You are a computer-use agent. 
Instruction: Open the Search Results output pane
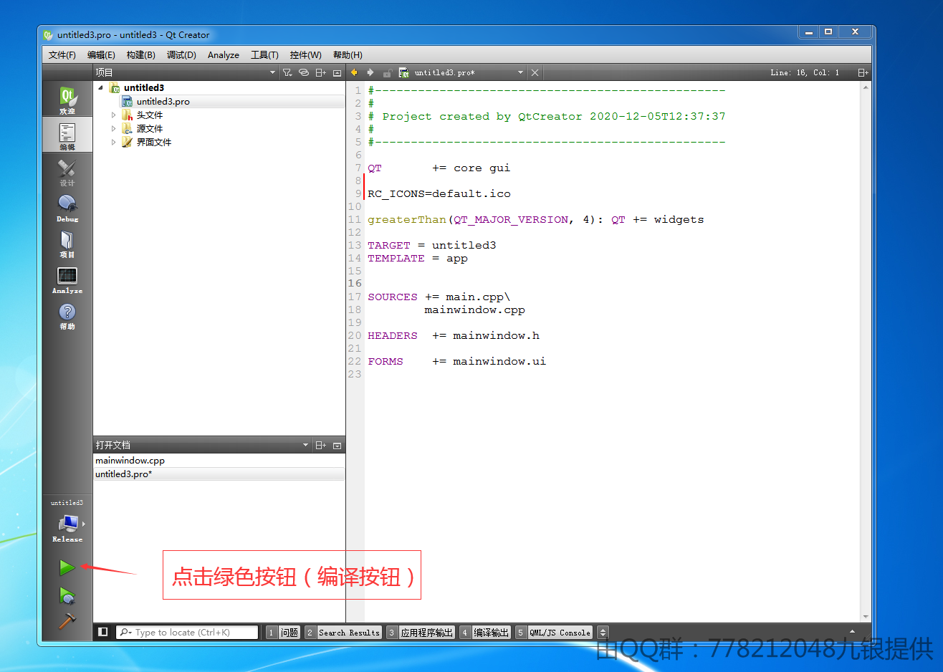(x=343, y=632)
